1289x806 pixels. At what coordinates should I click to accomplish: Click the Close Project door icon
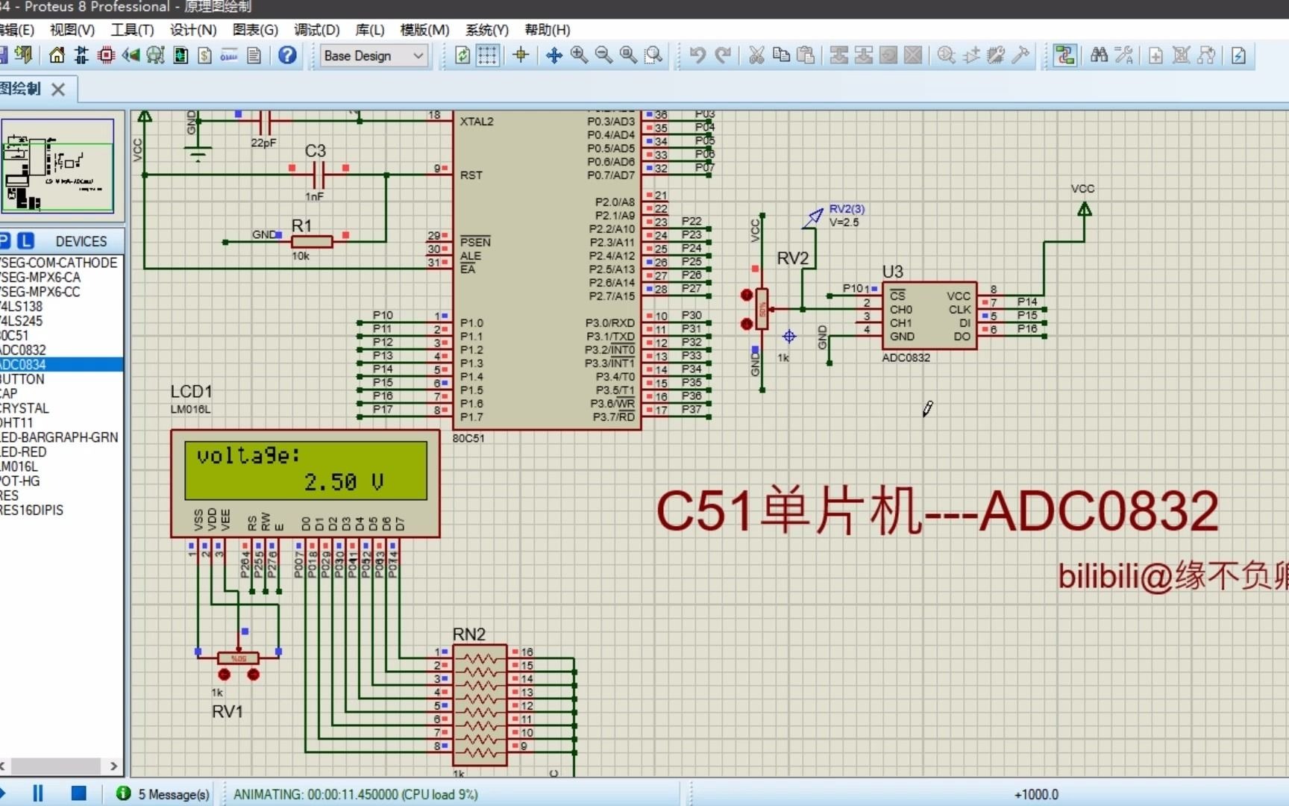[24, 55]
